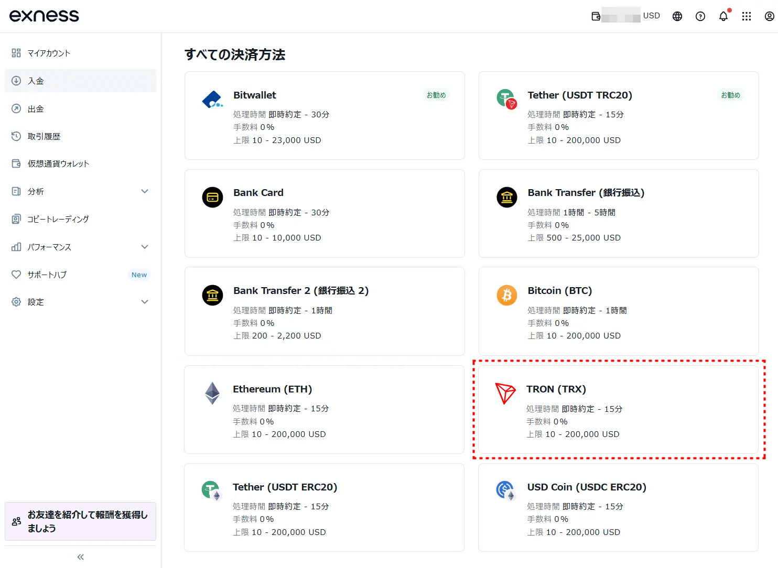
Task: Select 入金 in the sidebar
Action: click(81, 81)
